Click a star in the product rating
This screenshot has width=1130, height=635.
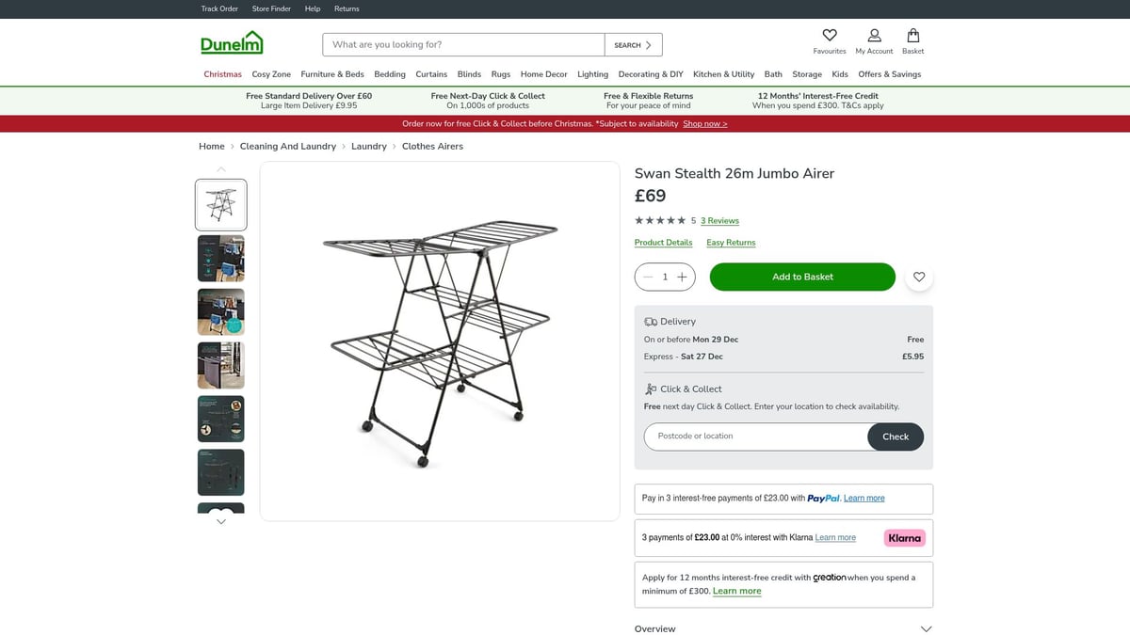coord(638,220)
